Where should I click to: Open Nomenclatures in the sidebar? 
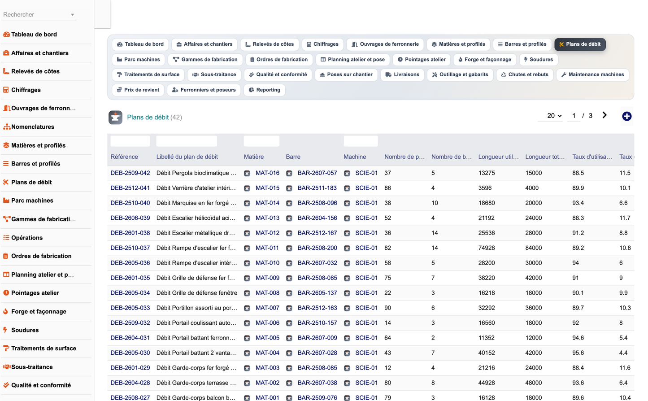pyautogui.click(x=33, y=127)
